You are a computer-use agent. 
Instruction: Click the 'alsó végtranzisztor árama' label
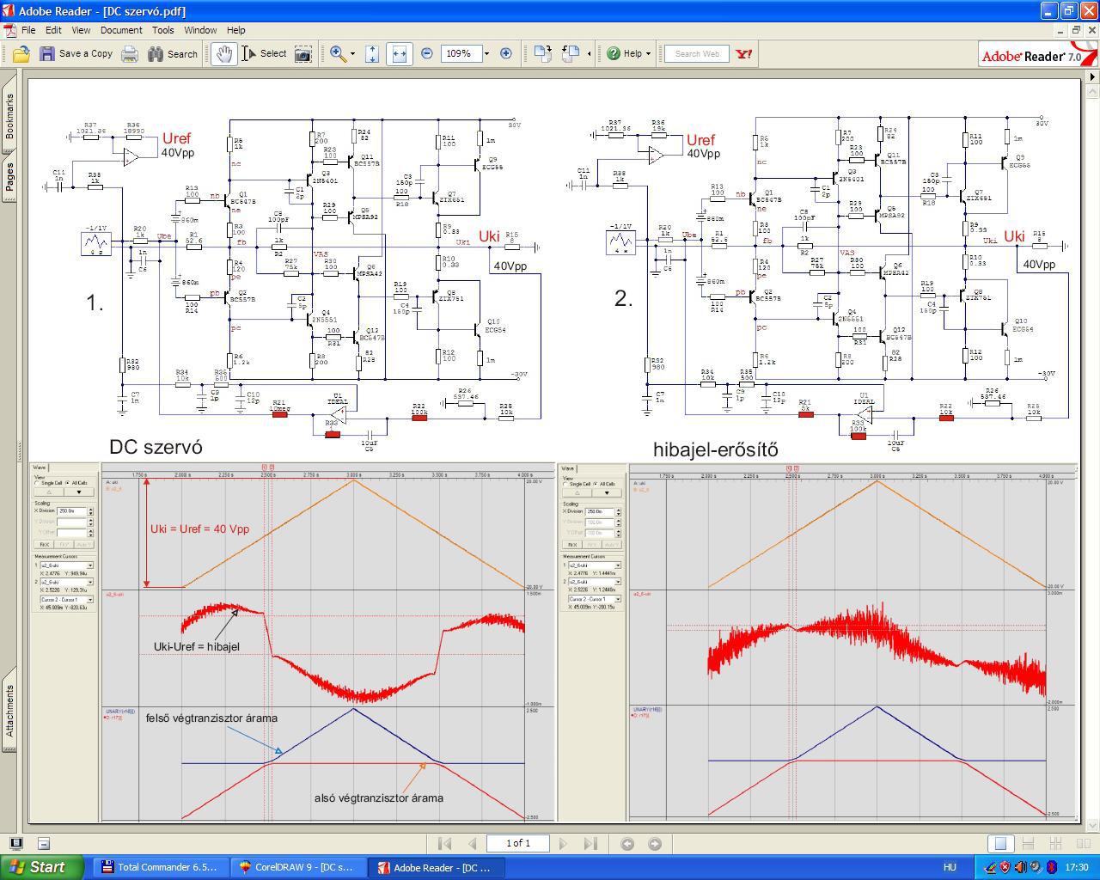(379, 797)
